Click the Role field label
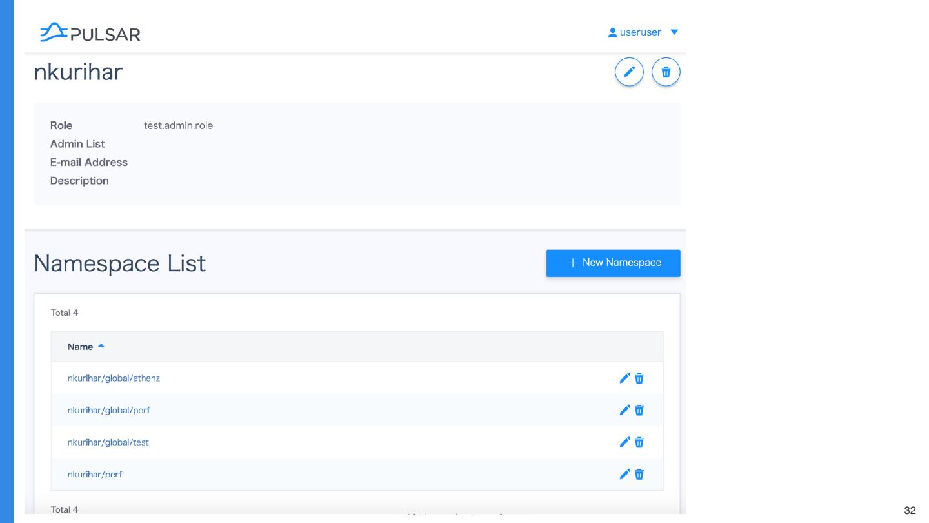The height and width of the screenshot is (523, 929). [x=61, y=125]
